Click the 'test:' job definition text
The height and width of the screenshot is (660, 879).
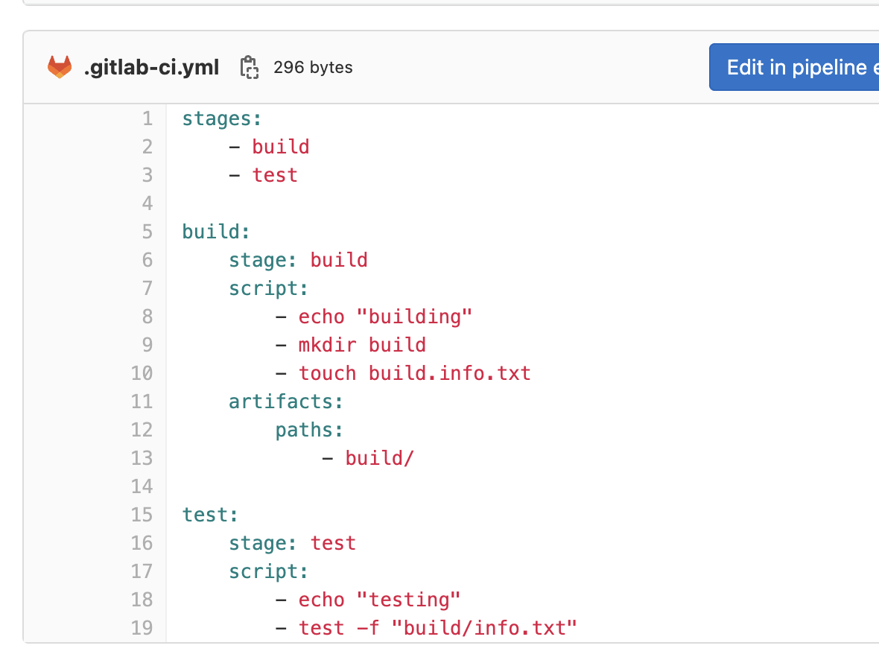point(210,515)
